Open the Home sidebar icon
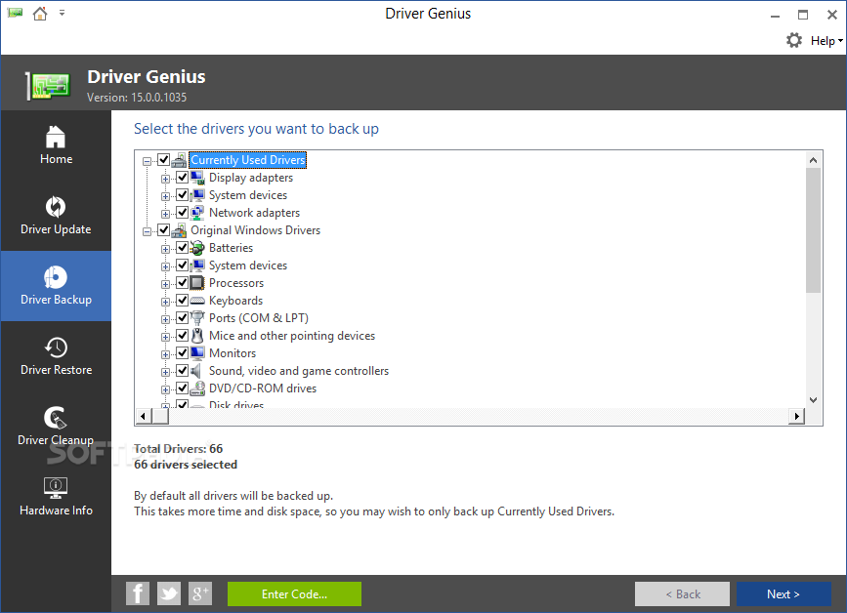This screenshot has width=847, height=613. click(56, 137)
